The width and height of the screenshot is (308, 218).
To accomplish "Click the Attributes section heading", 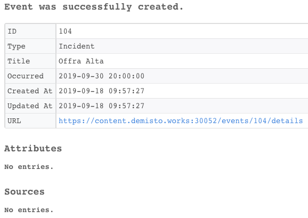I will click(33, 149).
